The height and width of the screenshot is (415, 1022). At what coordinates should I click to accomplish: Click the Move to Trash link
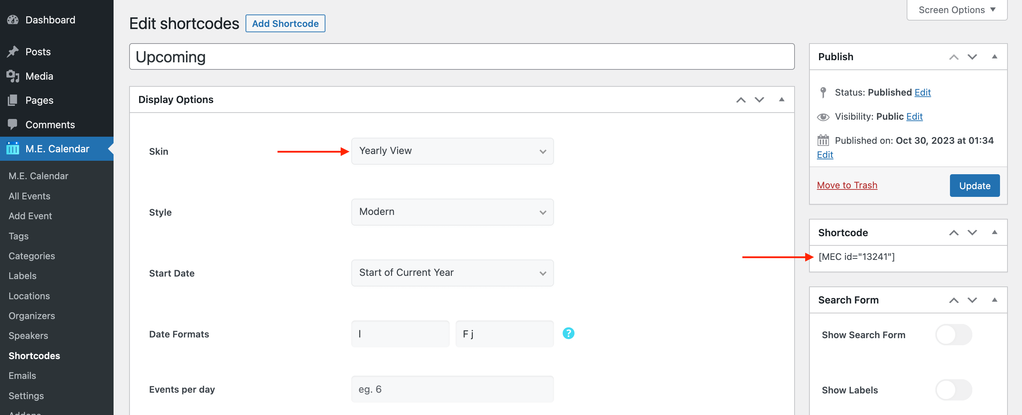[x=847, y=185]
